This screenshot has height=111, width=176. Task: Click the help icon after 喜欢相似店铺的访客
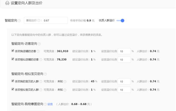(x=41, y=60)
